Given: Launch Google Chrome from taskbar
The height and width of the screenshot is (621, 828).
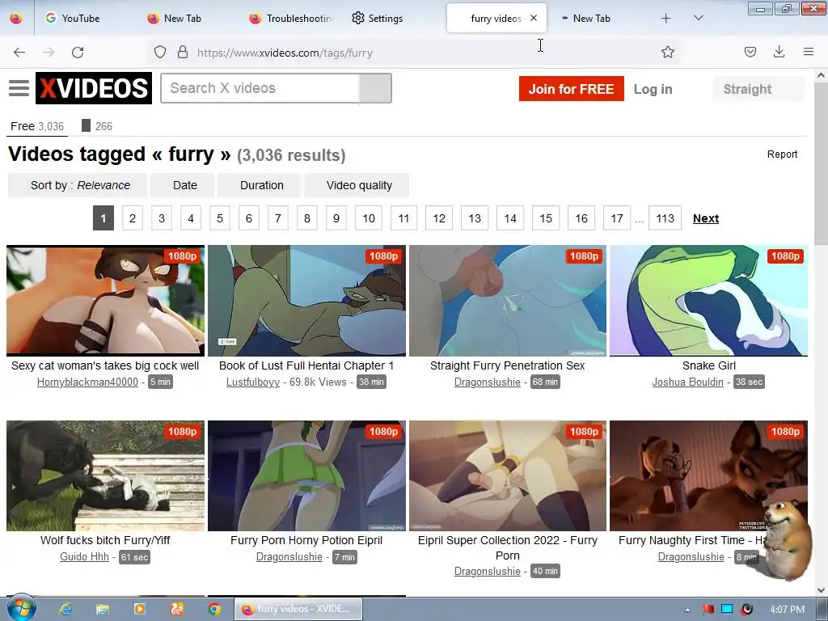Looking at the screenshot, I should tap(213, 609).
